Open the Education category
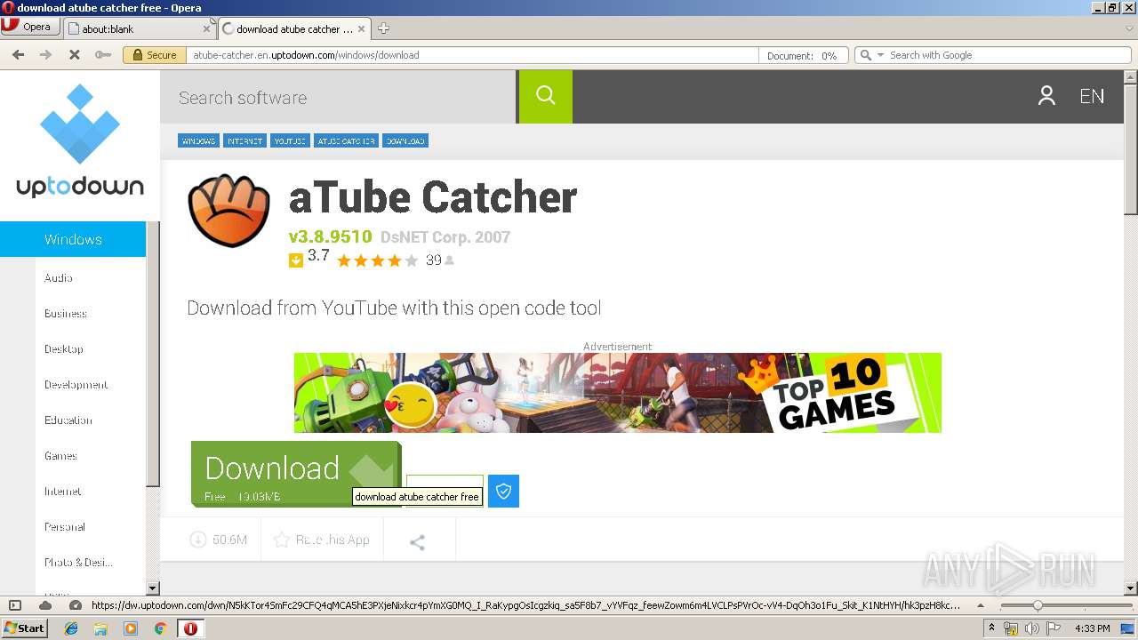 point(68,420)
